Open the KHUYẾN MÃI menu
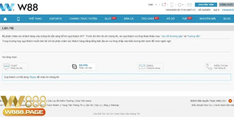This screenshot has width=234, height=117. pos(208,19)
